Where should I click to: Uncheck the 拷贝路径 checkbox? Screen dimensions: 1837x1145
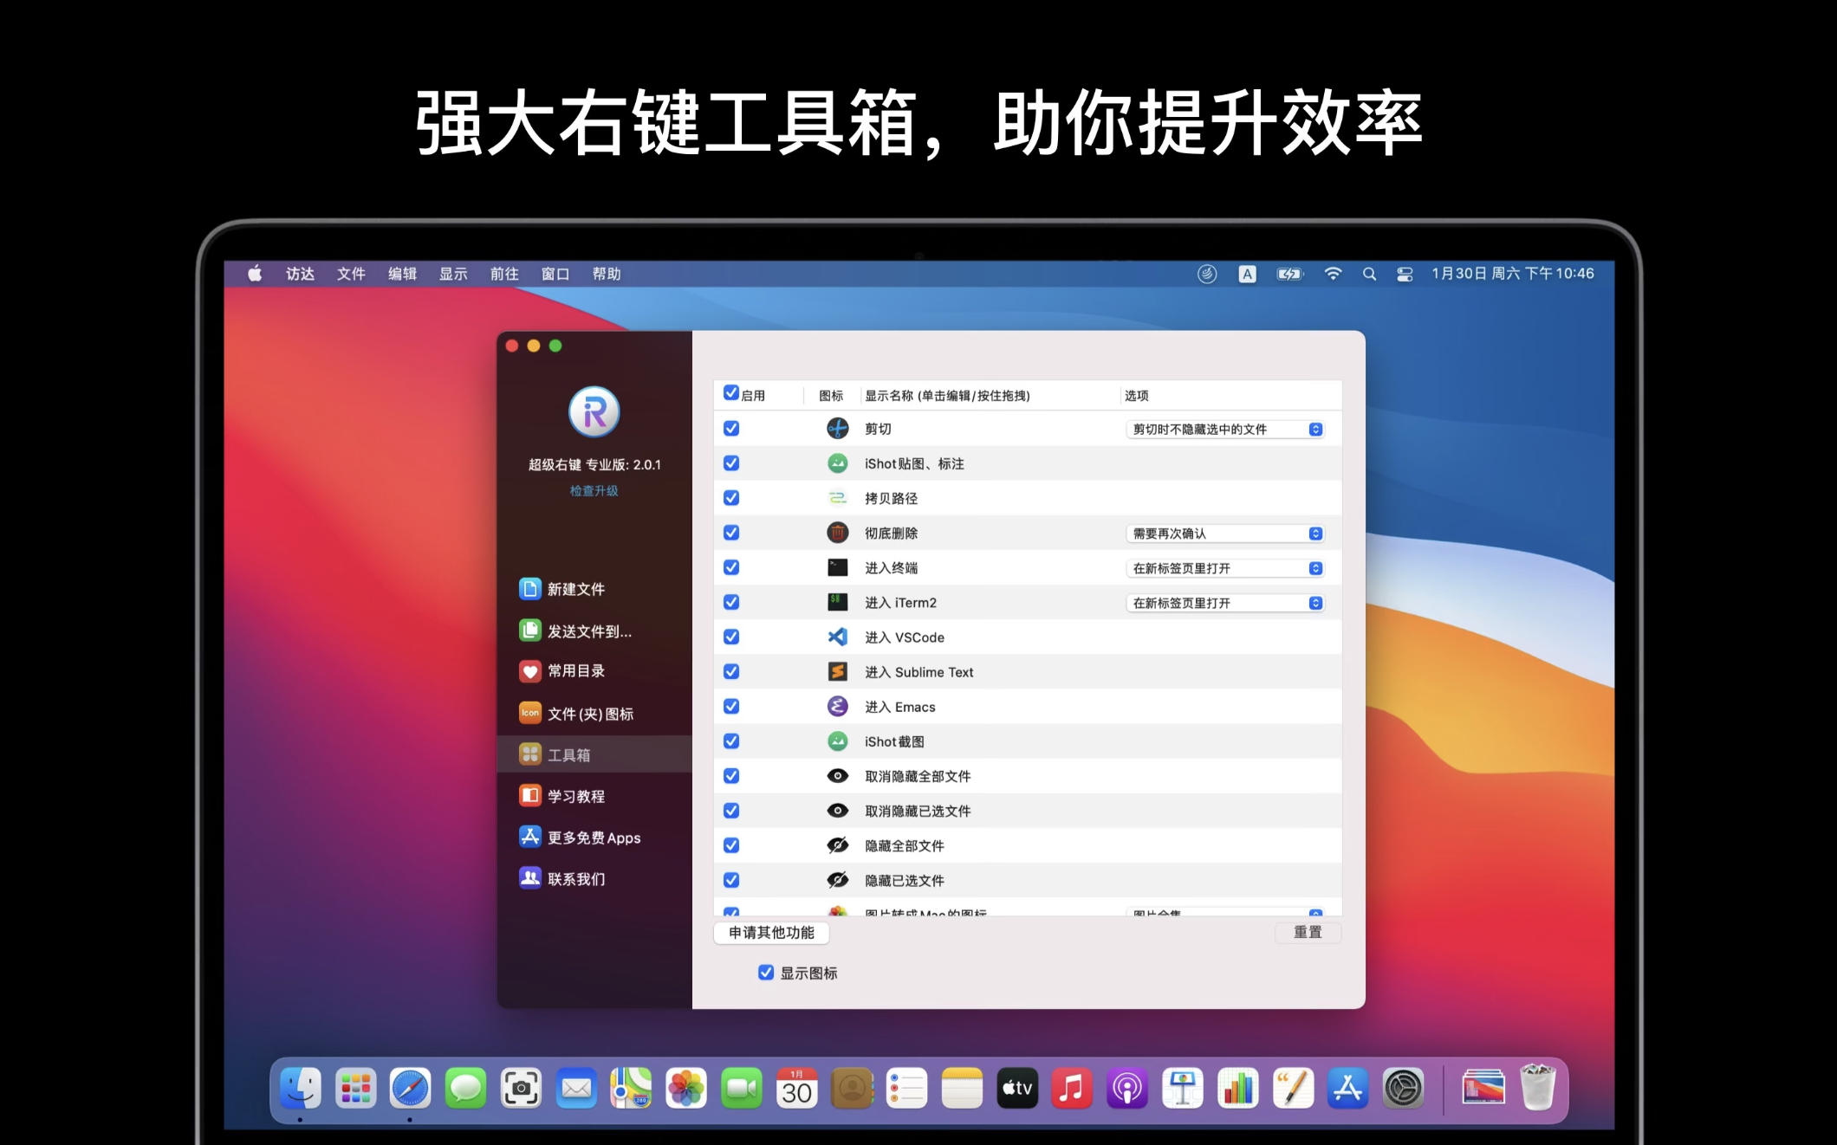click(x=731, y=498)
